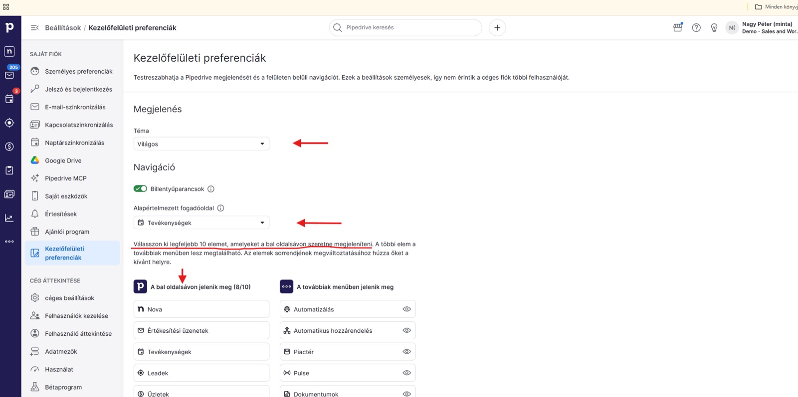Viewport: 798px width, 397px height.
Task: Toggle eye icon for Automatikus hozzárendelés
Action: tap(407, 330)
